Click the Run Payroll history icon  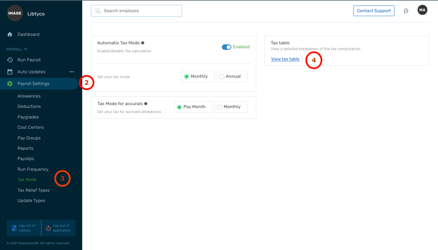click(10, 60)
